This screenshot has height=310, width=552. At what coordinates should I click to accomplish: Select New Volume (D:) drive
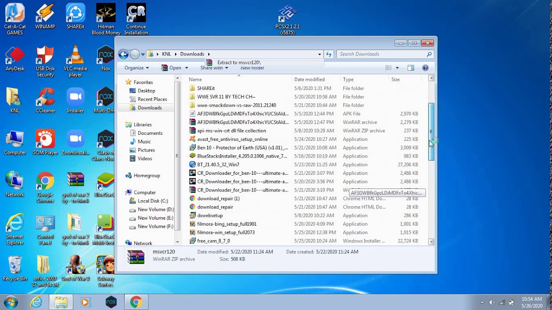click(x=156, y=209)
